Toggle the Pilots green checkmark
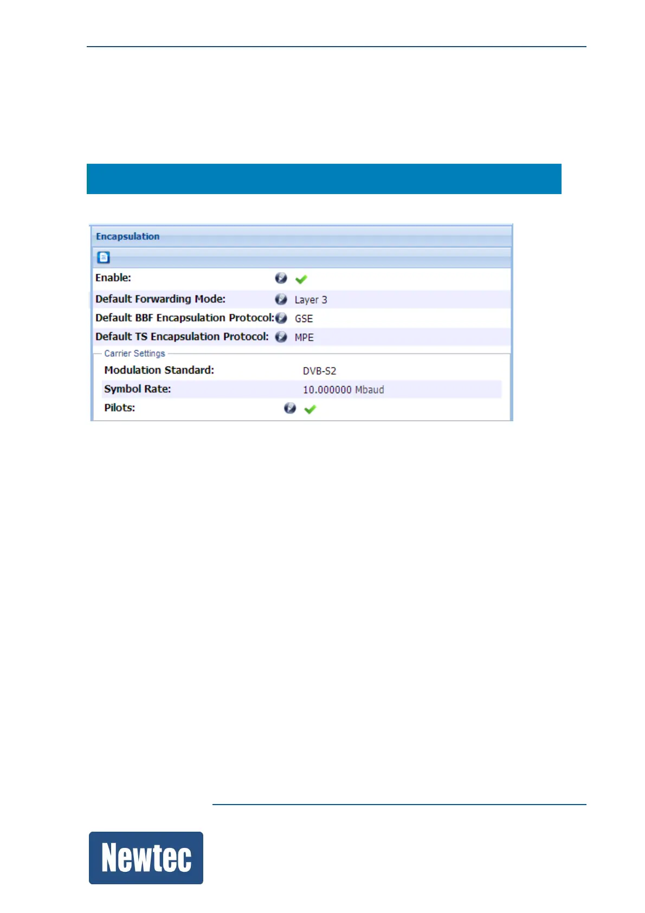645x913 pixels. click(x=310, y=409)
